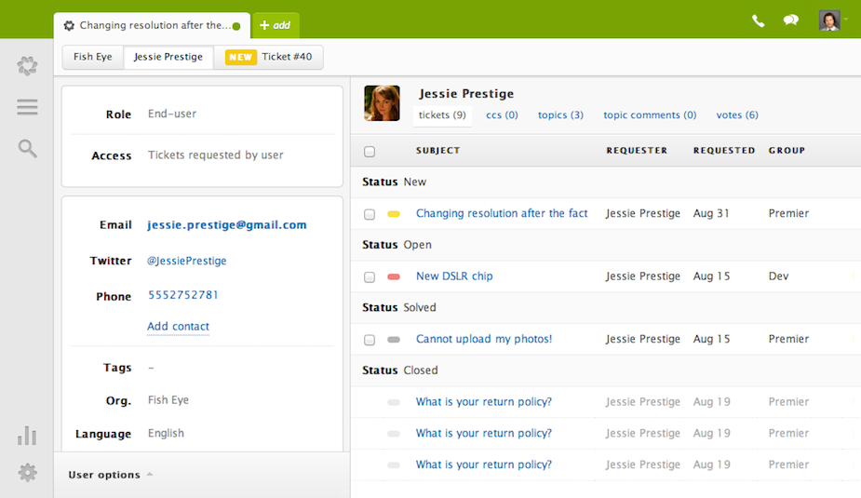861x498 pixels.
Task: Click yellow priority marker on New ticket
Action: (x=394, y=214)
